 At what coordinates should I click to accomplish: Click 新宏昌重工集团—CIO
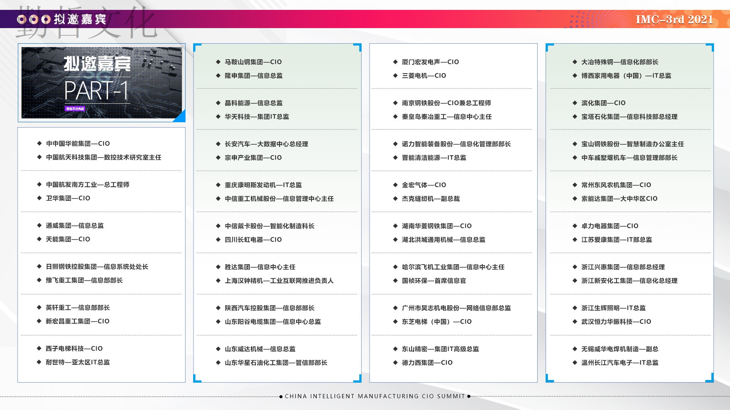(x=78, y=321)
